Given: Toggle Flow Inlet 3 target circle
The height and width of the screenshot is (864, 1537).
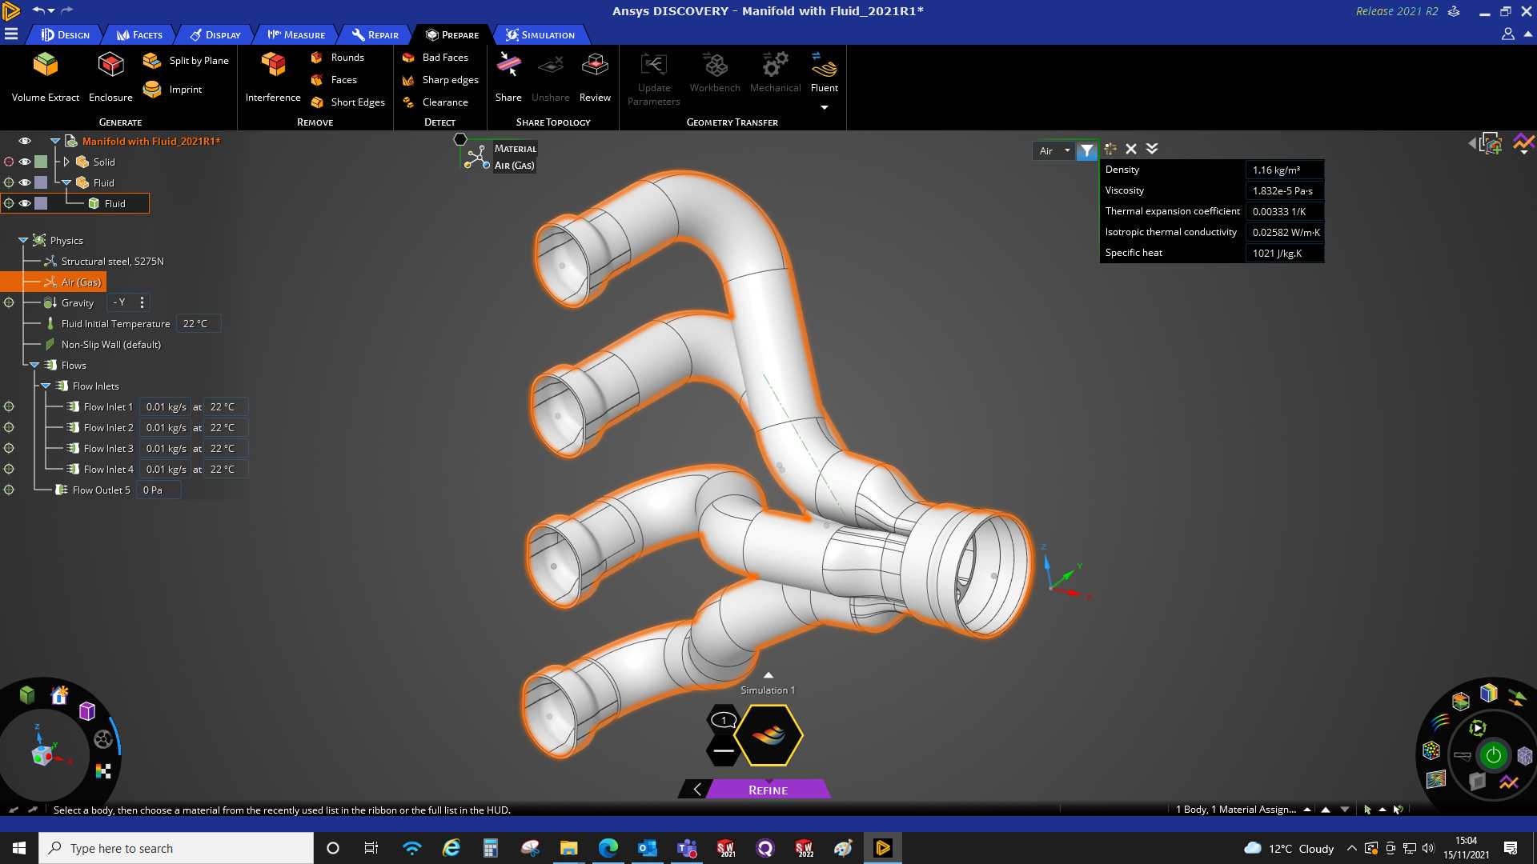Looking at the screenshot, I should (x=9, y=448).
